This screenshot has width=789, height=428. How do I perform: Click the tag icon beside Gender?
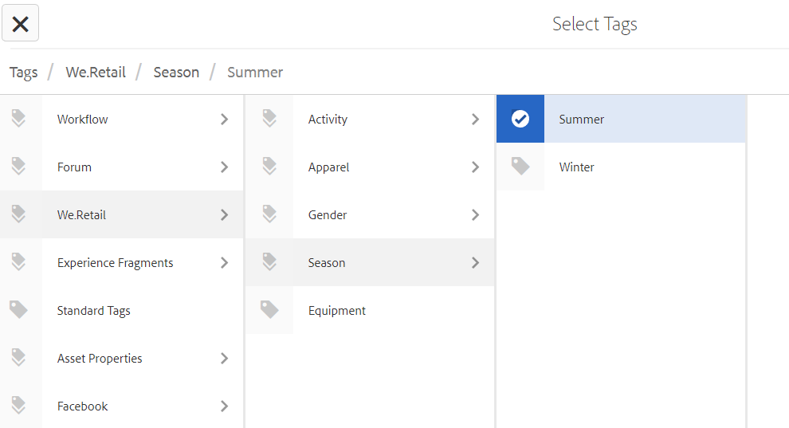[x=269, y=214]
